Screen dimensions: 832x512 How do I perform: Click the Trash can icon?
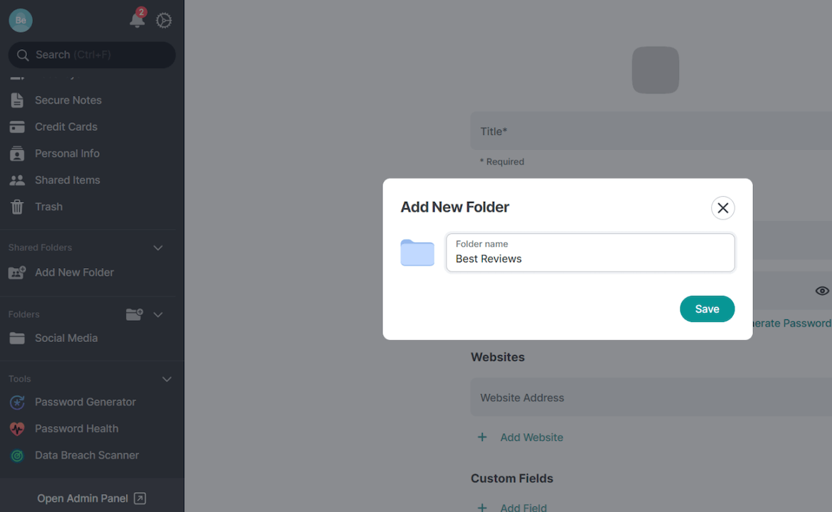tap(16, 206)
